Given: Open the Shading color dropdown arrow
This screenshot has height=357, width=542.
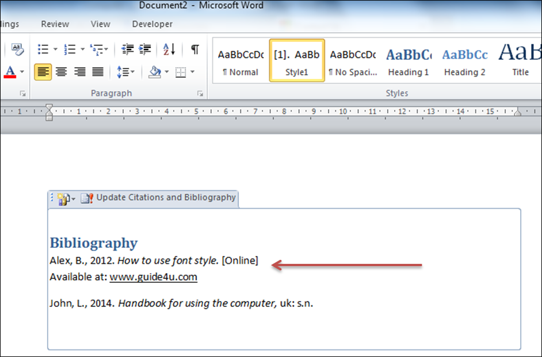Looking at the screenshot, I should coord(167,72).
